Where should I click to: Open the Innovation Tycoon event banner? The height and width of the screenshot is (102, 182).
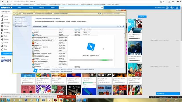tap(6, 60)
